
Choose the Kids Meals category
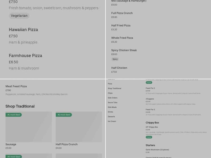pyautogui.click(x=112, y=107)
